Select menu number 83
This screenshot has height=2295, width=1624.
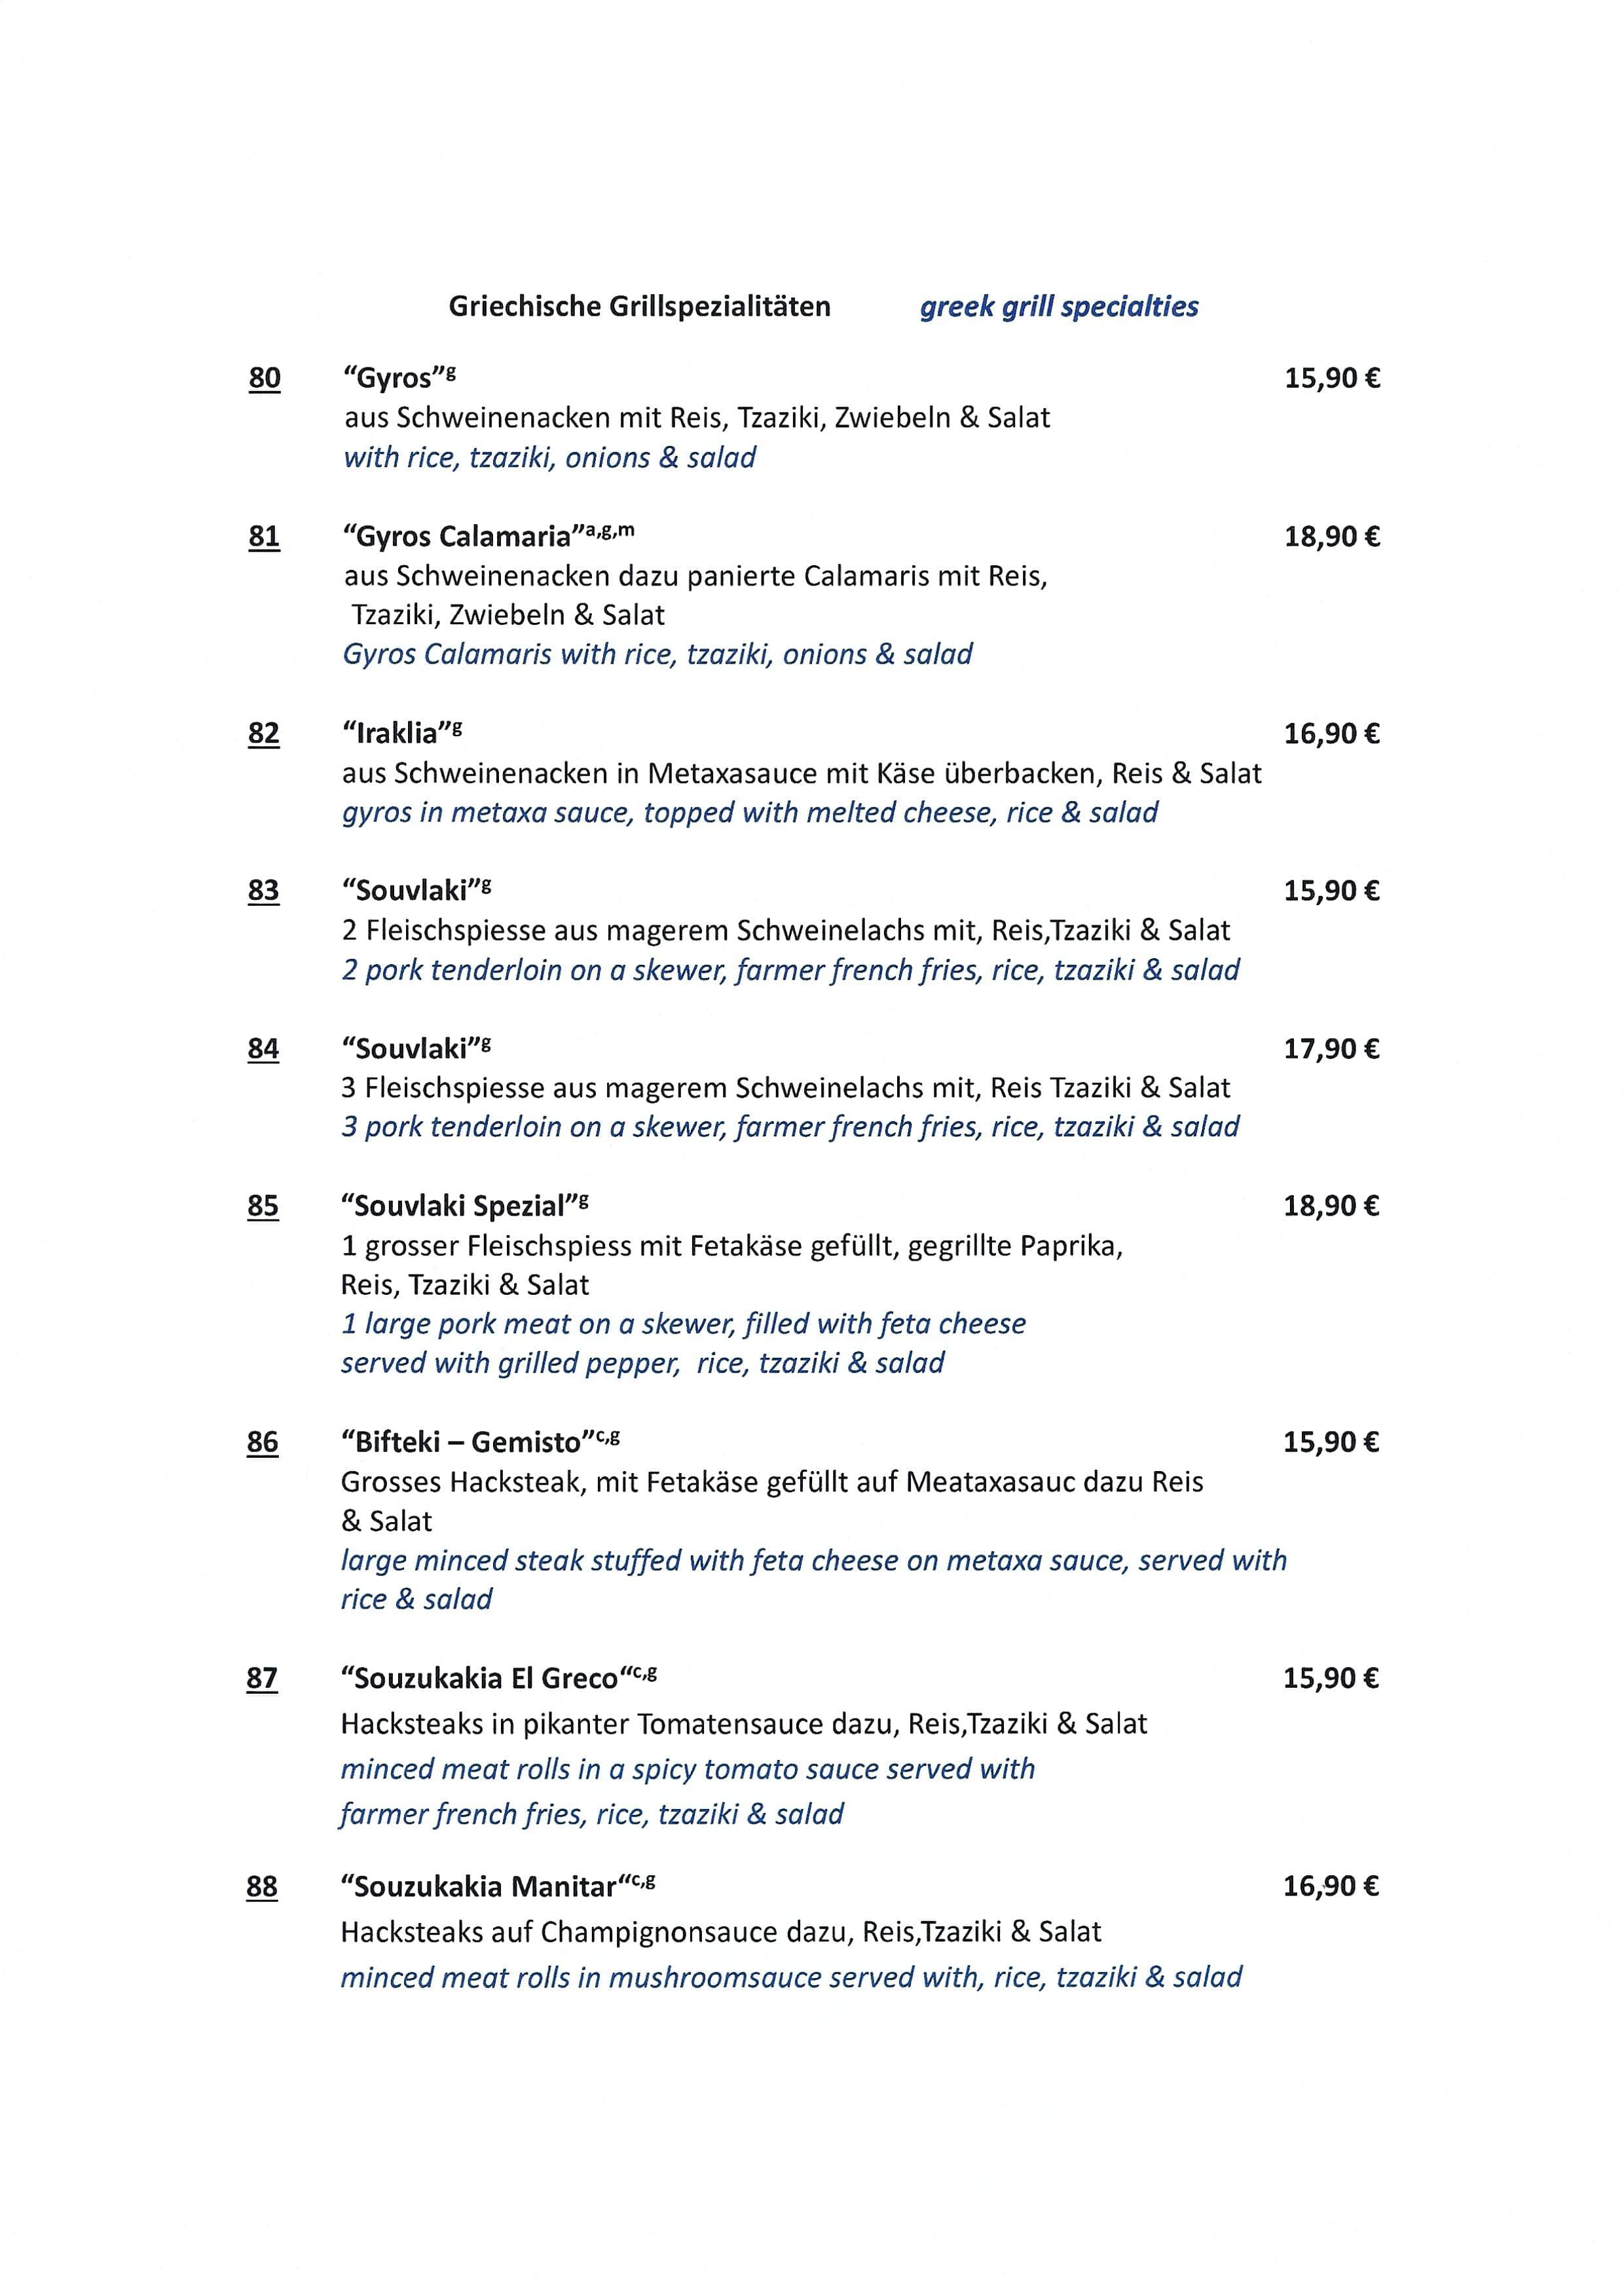coord(264,891)
